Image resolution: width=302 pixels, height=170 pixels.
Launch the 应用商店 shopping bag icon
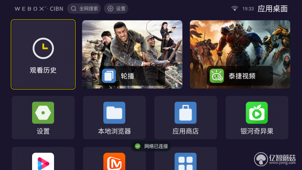pos(185,113)
